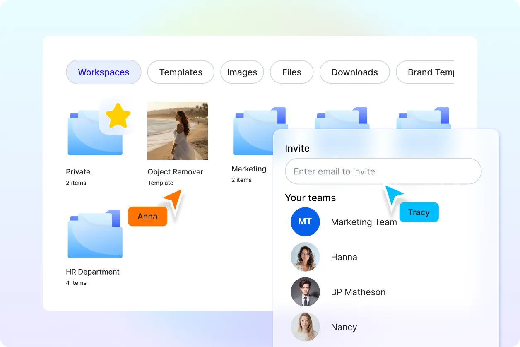Screen dimensions: 520x347
Task: Click the Marketing Team avatar badge
Action: pos(305,222)
